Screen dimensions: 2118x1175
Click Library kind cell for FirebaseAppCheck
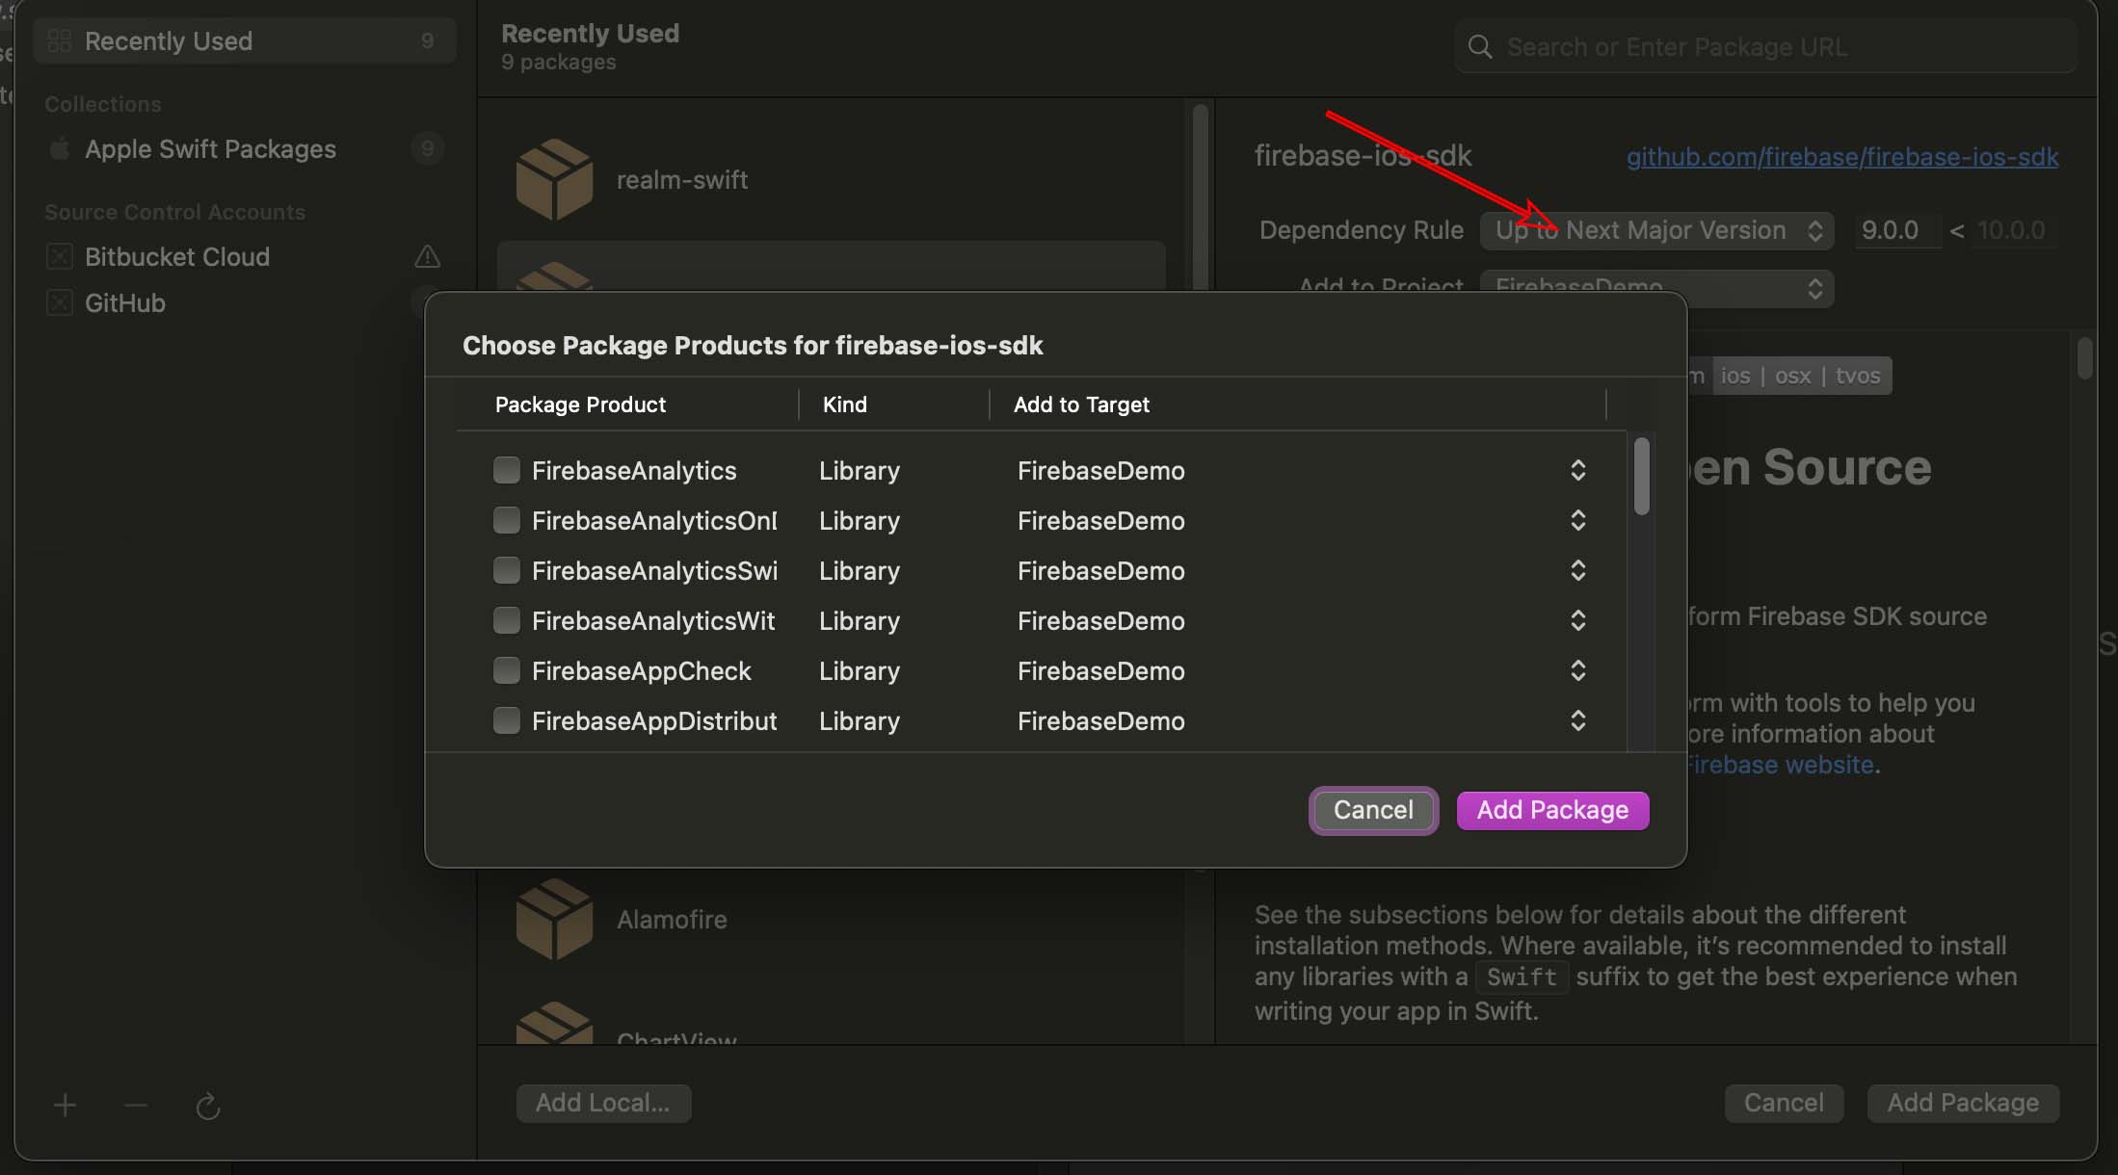860,670
